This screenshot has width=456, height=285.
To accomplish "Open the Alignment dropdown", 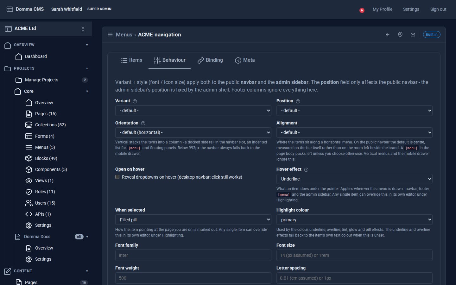I will [x=354, y=132].
